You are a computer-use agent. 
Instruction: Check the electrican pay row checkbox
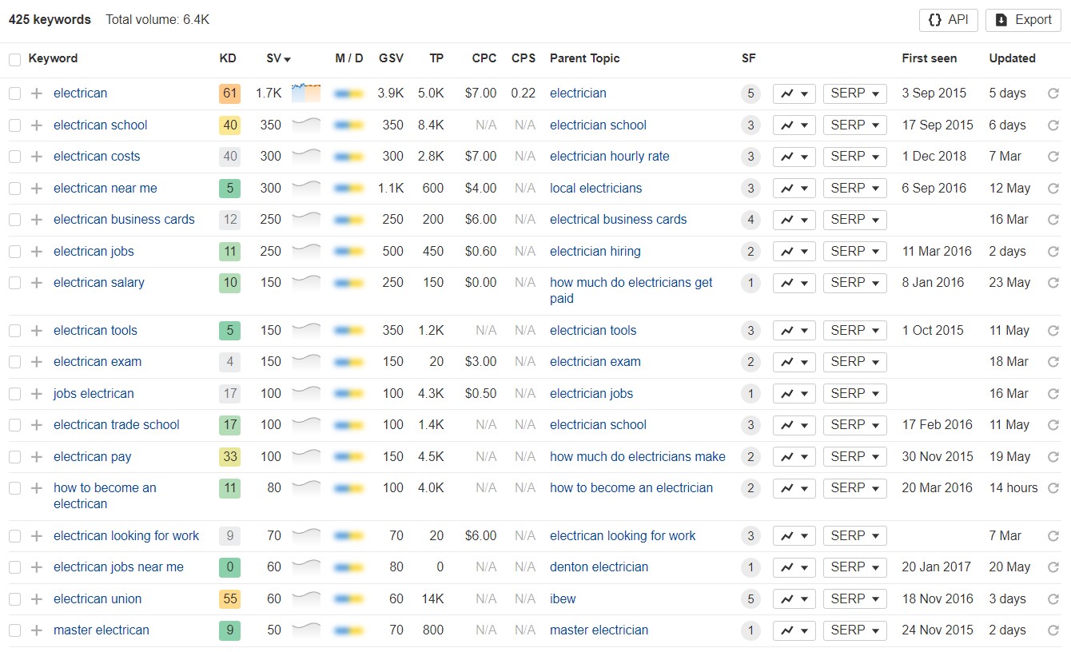click(x=14, y=457)
